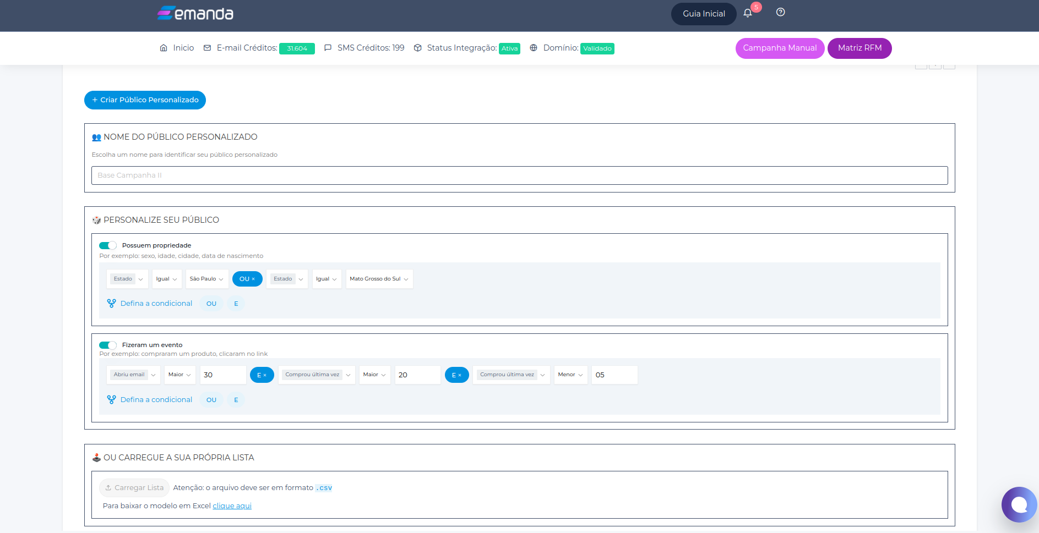Click Defina a condicional under Possuem propriedade
The height and width of the screenshot is (533, 1039).
coord(156,304)
